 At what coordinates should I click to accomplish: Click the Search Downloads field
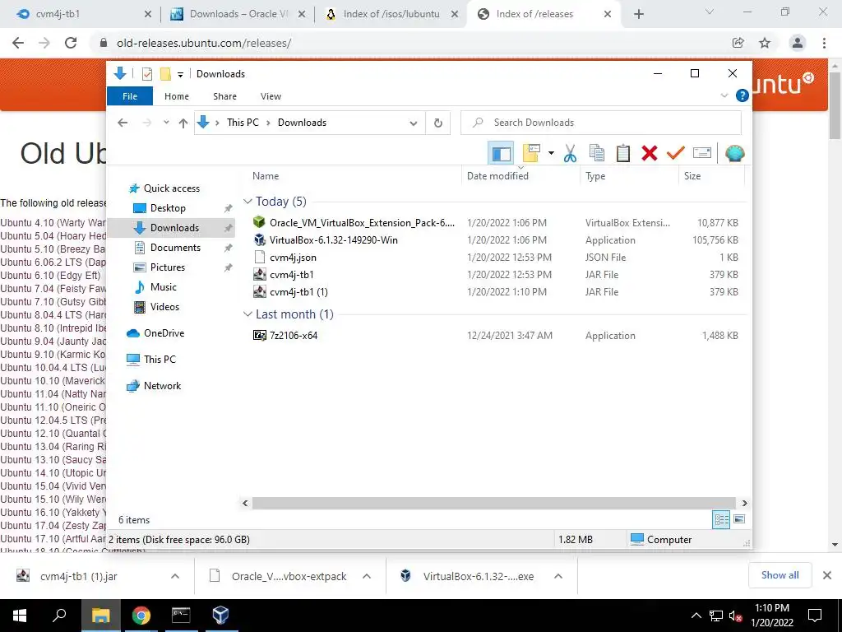point(601,123)
